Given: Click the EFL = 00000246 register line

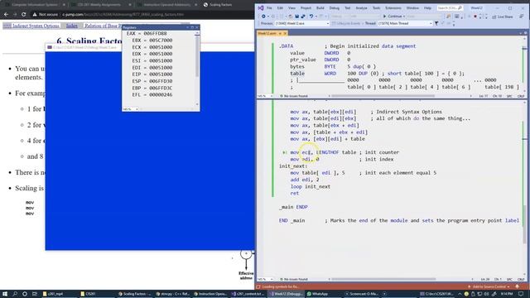Looking at the screenshot, I should [152, 94].
